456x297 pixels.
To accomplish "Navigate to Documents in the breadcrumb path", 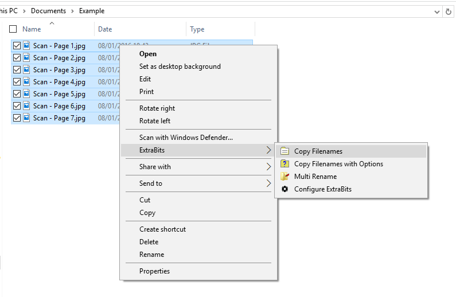I will tap(48, 11).
